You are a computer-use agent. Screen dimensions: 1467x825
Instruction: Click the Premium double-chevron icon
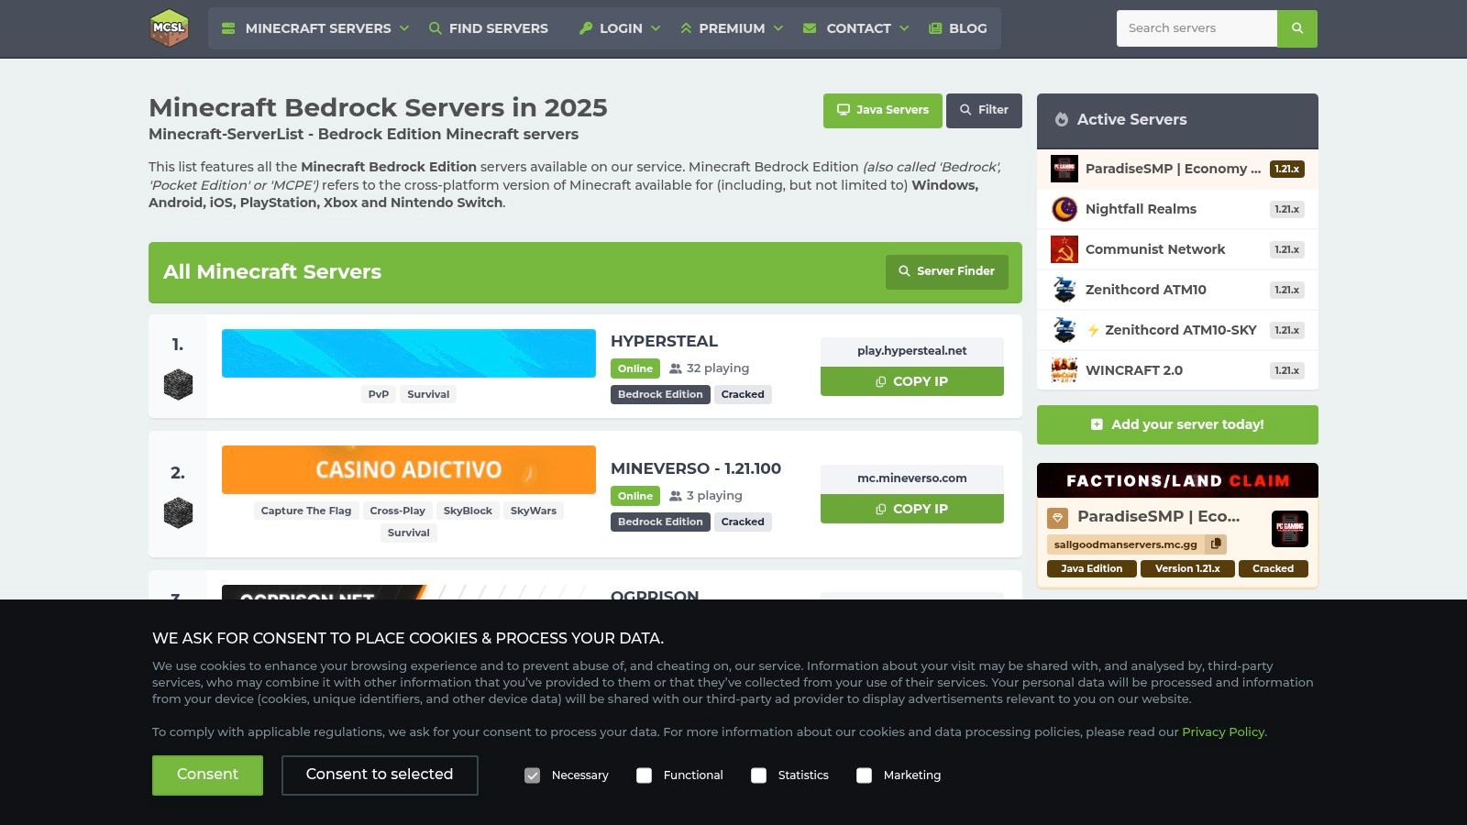point(686,28)
